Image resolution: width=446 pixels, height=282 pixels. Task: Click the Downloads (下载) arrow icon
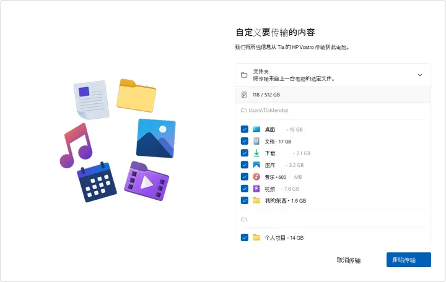coord(256,153)
